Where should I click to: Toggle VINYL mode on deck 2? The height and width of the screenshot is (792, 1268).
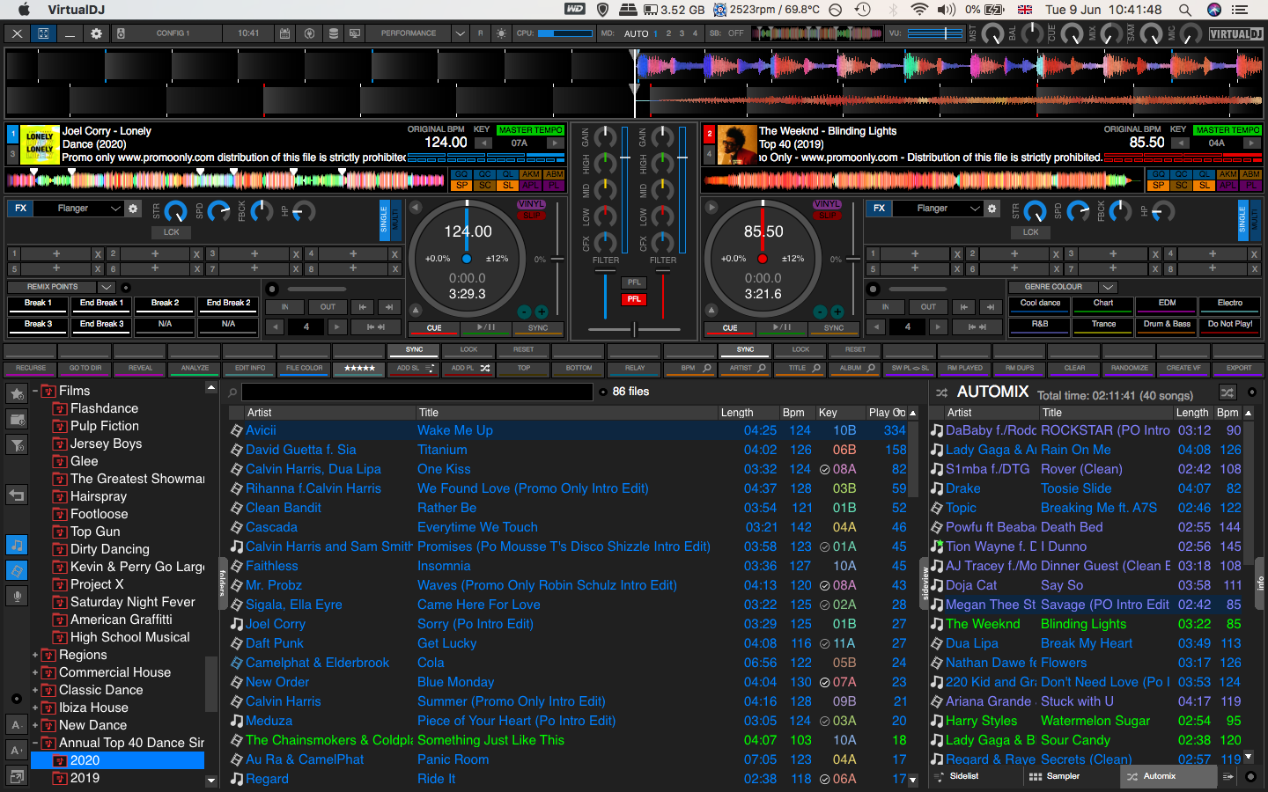pos(827,204)
